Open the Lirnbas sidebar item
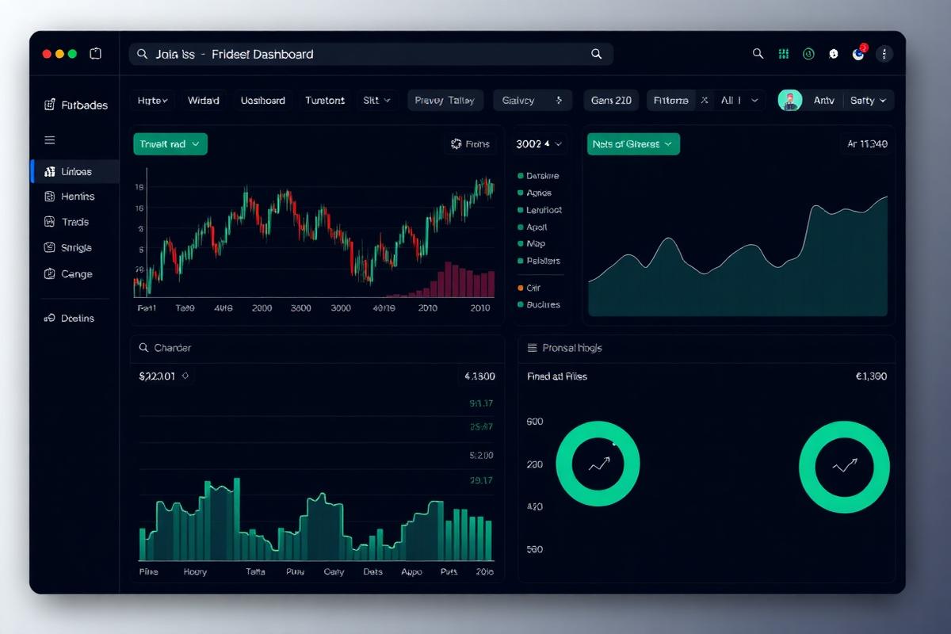This screenshot has width=951, height=634. pyautogui.click(x=74, y=171)
